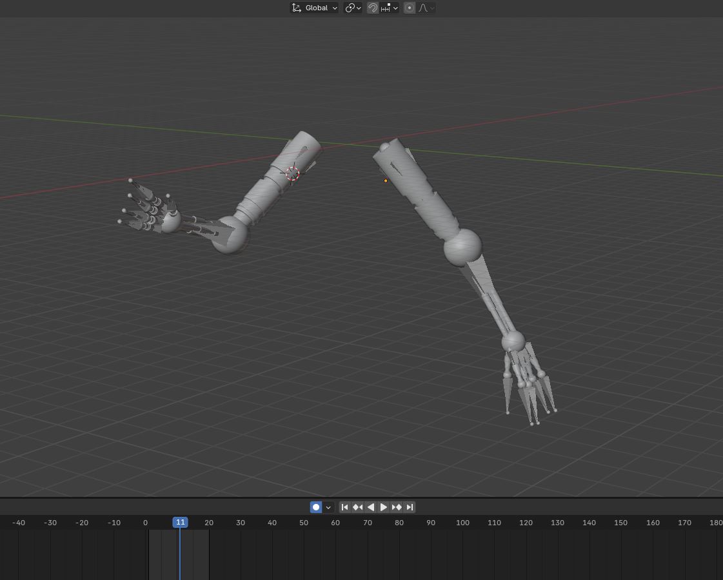The width and height of the screenshot is (723, 580).
Task: Click frame 150 on the timeline ruler
Action: pos(620,523)
